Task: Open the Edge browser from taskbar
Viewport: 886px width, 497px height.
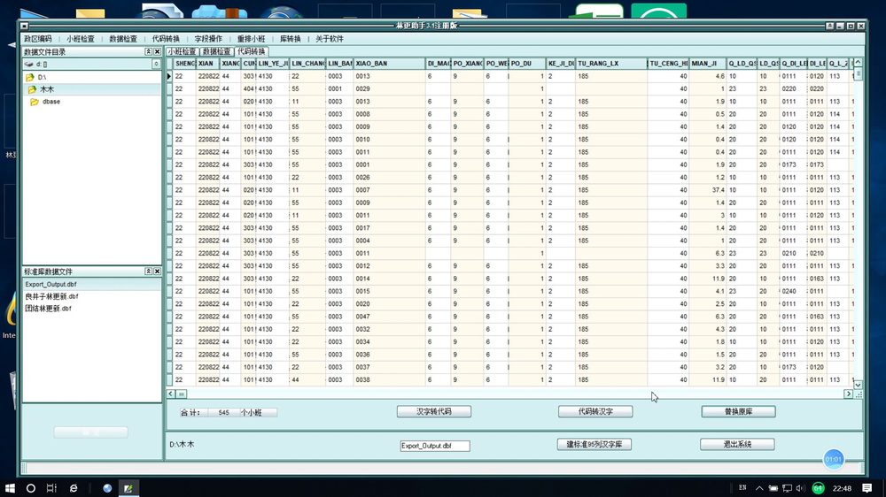Action: (74, 488)
